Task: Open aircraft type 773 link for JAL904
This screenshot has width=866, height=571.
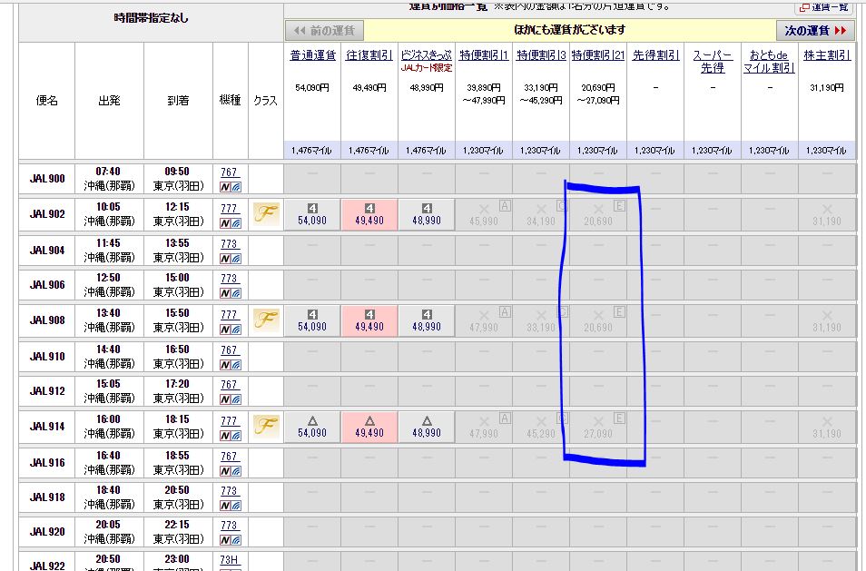Action: [x=229, y=243]
